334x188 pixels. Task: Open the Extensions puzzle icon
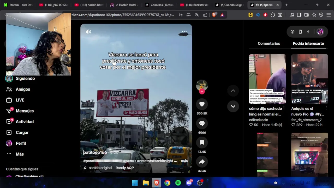pos(273,15)
